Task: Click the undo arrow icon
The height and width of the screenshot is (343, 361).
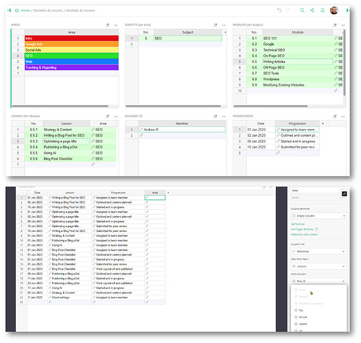Action: click(x=279, y=10)
